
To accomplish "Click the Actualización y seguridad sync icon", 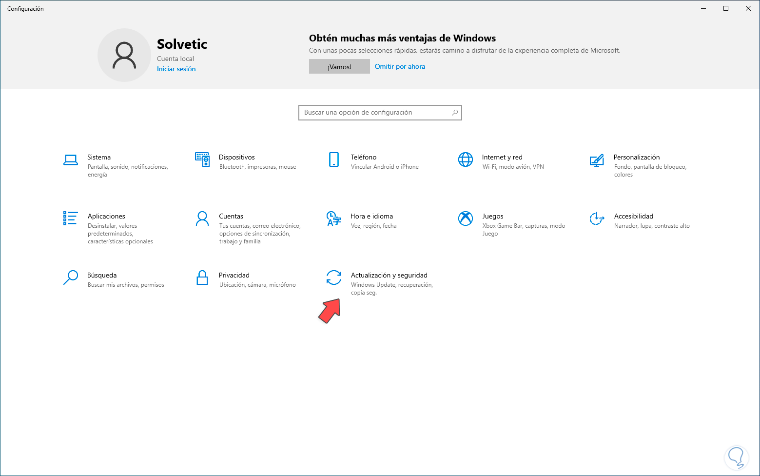I will pyautogui.click(x=334, y=278).
